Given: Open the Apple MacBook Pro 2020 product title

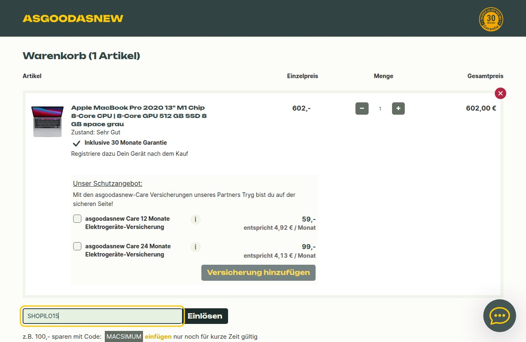Looking at the screenshot, I should (x=139, y=116).
